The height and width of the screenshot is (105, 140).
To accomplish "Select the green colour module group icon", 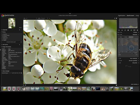I will coord(131,30).
